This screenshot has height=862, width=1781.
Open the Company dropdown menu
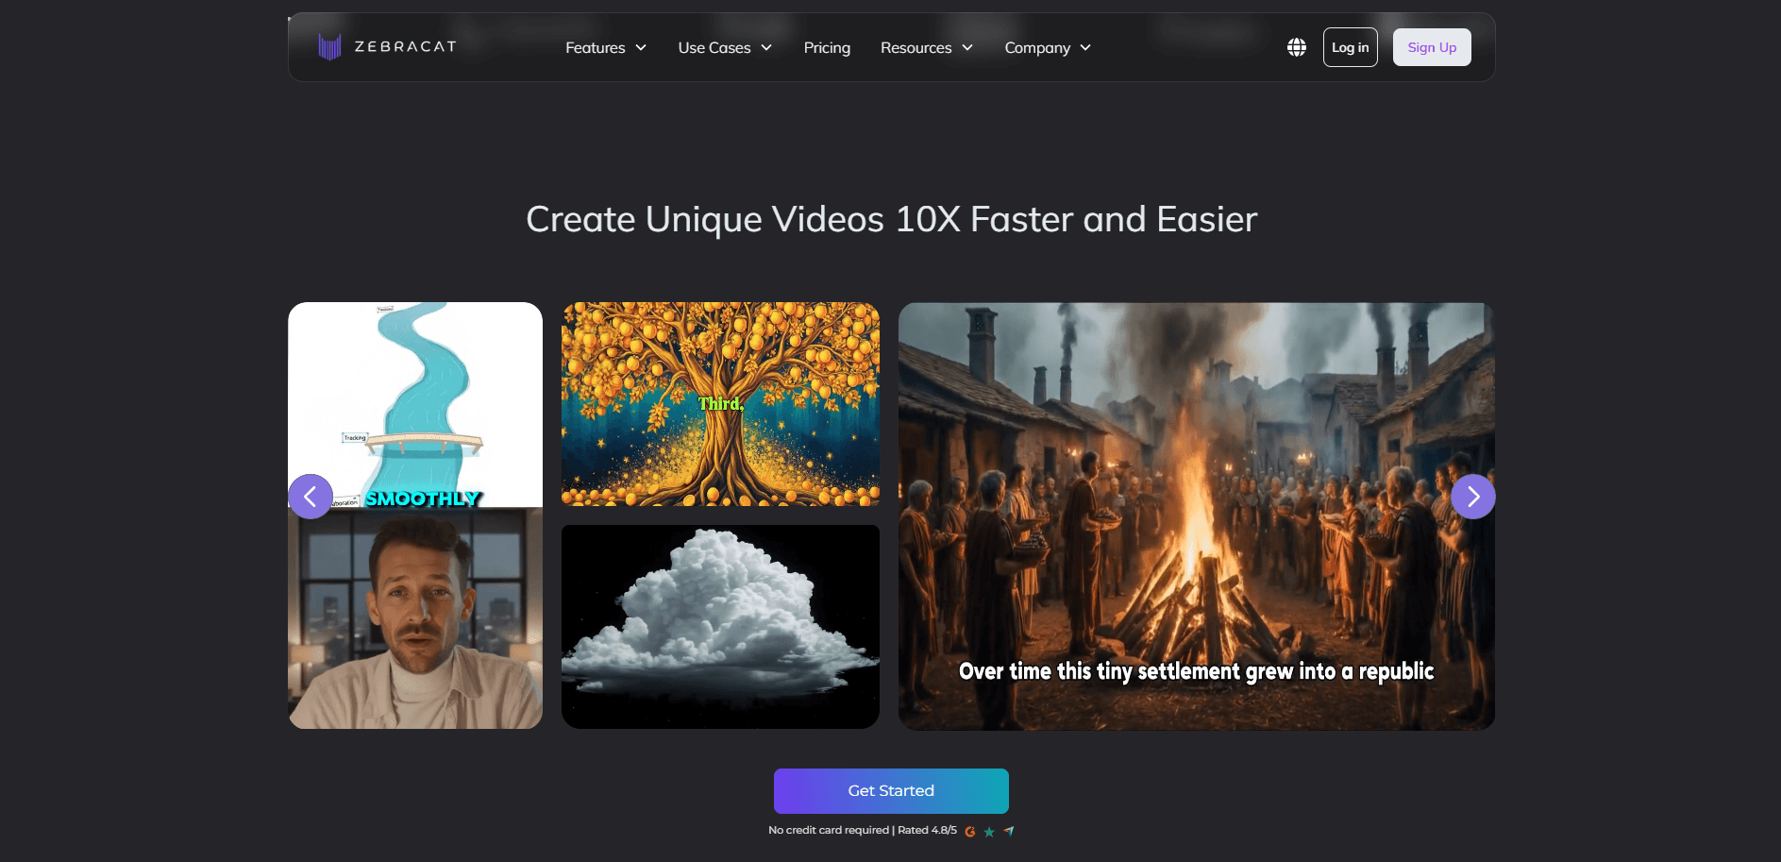(x=1048, y=48)
